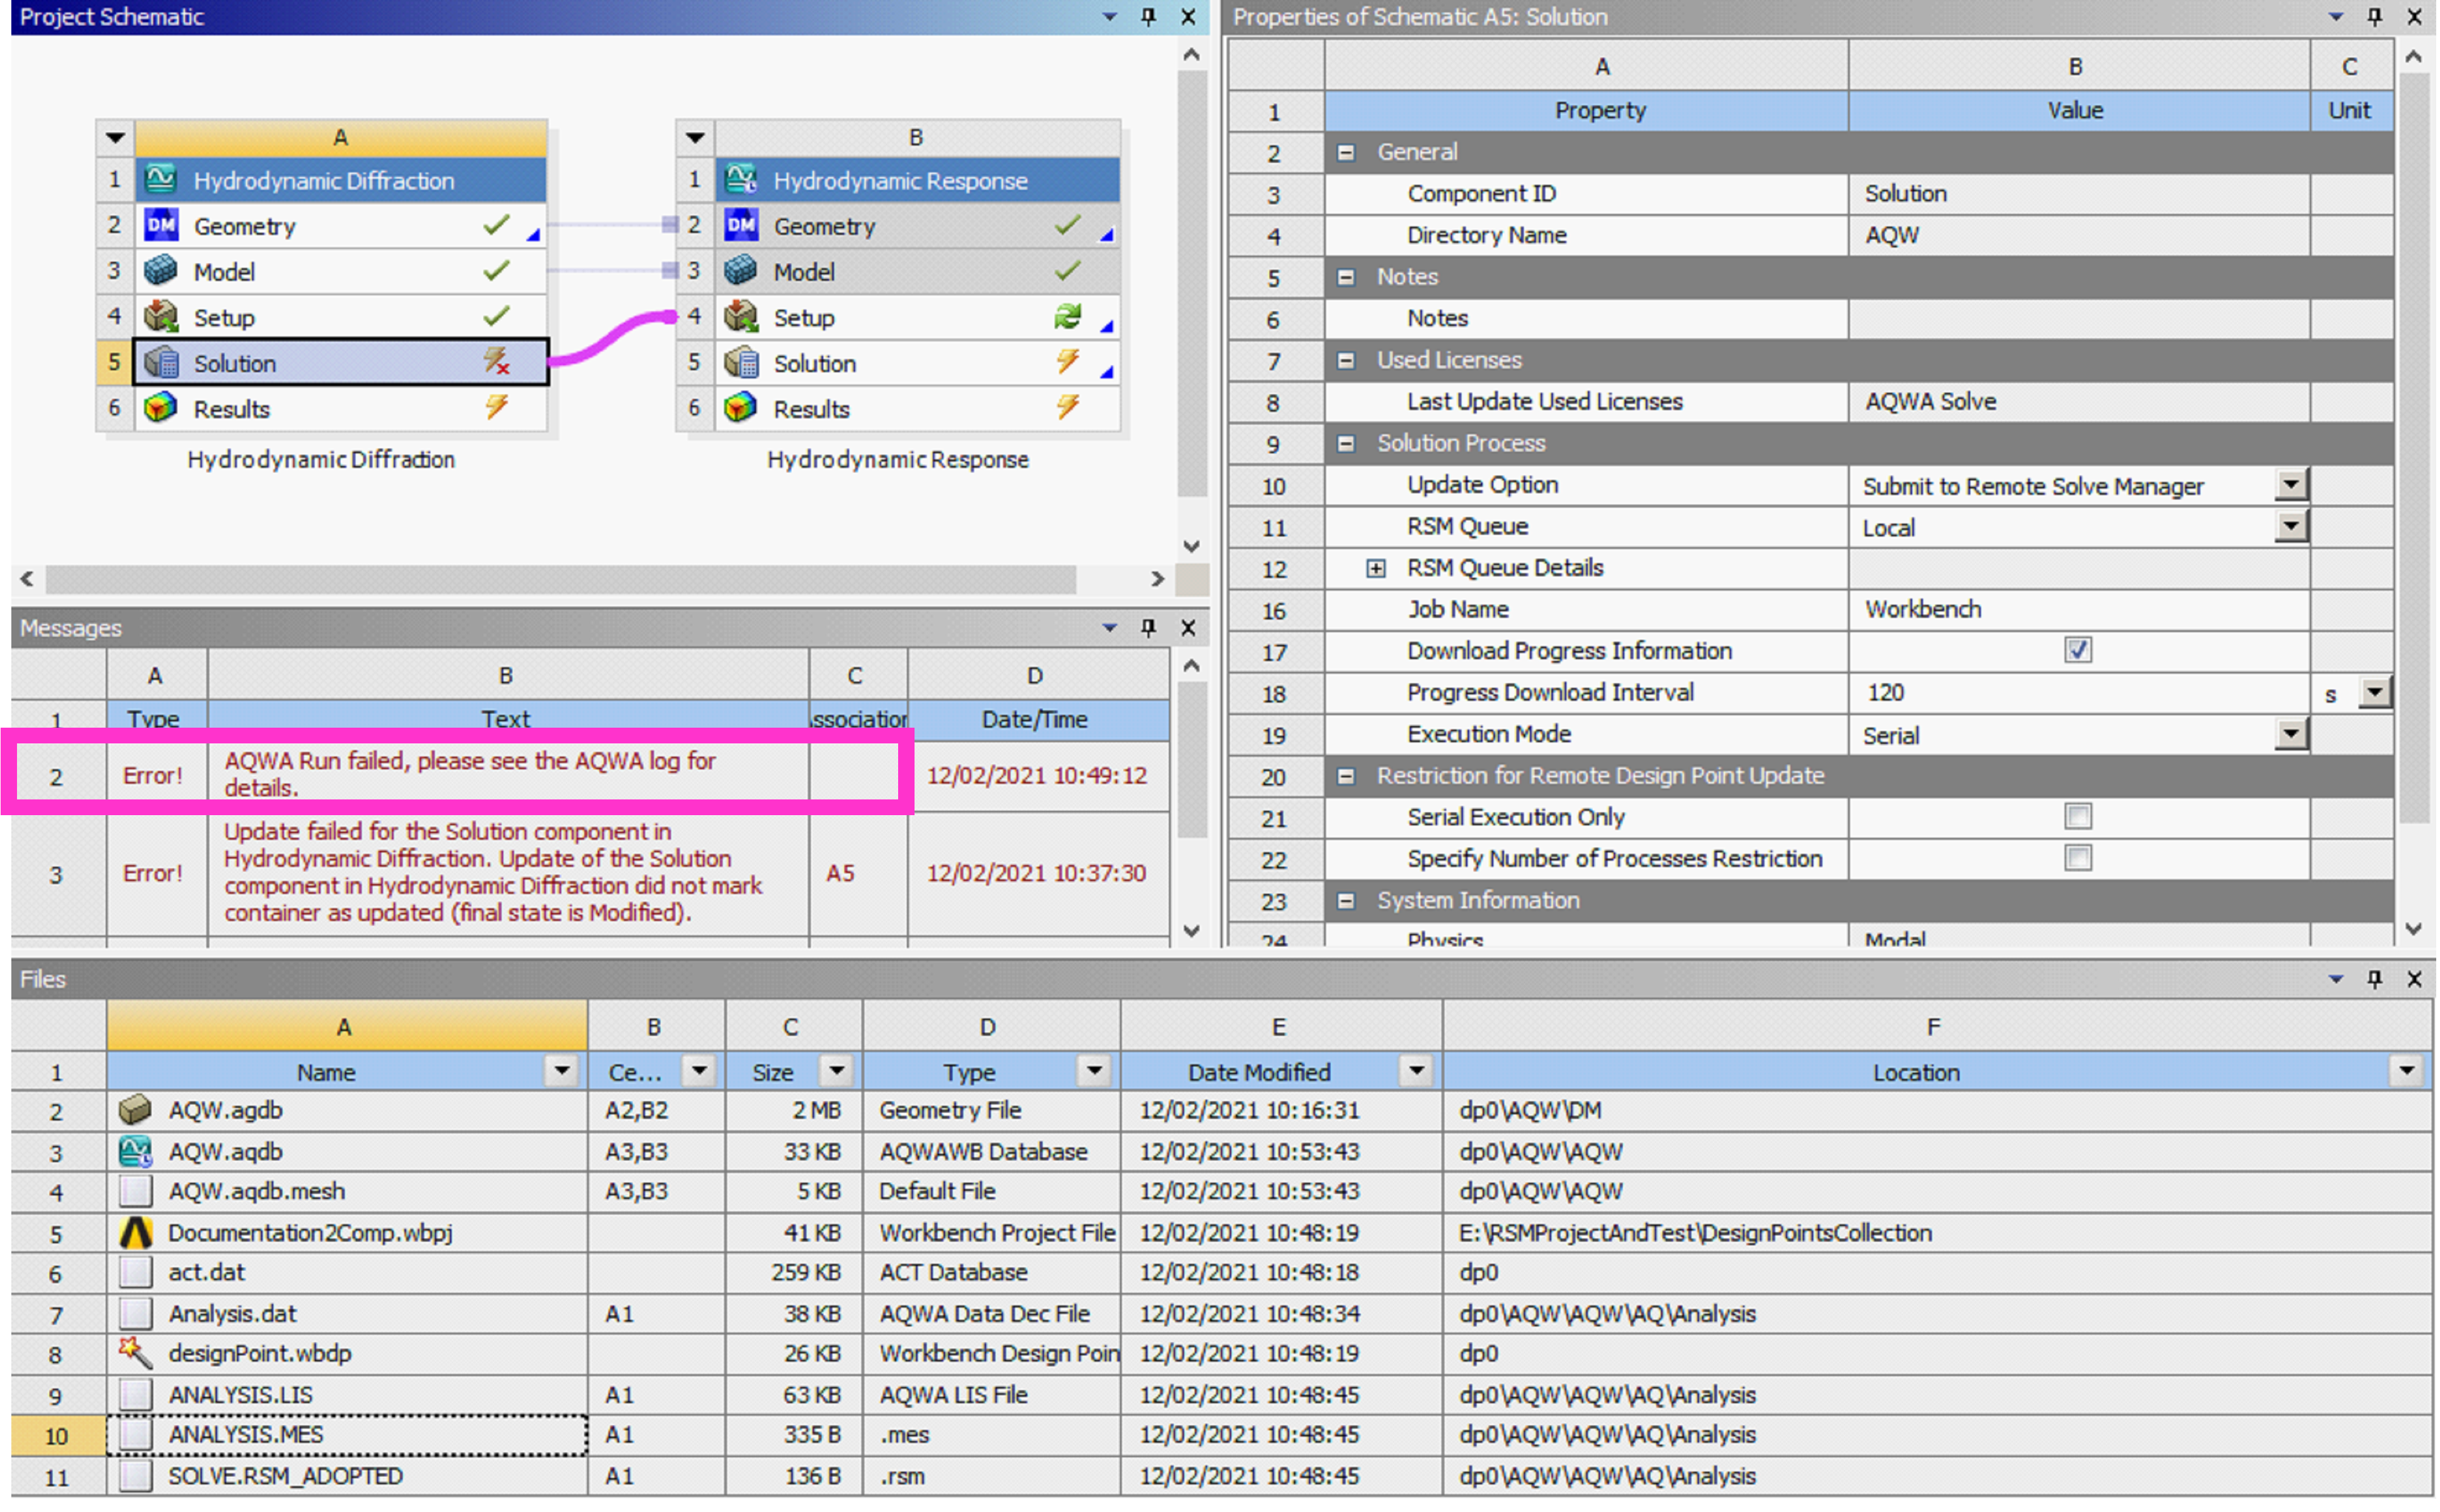Collapse the General property group

pyautogui.click(x=1347, y=152)
